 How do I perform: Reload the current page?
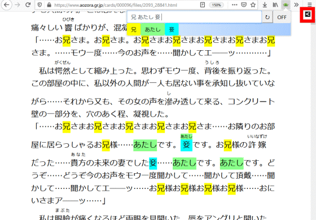click(x=28, y=5)
